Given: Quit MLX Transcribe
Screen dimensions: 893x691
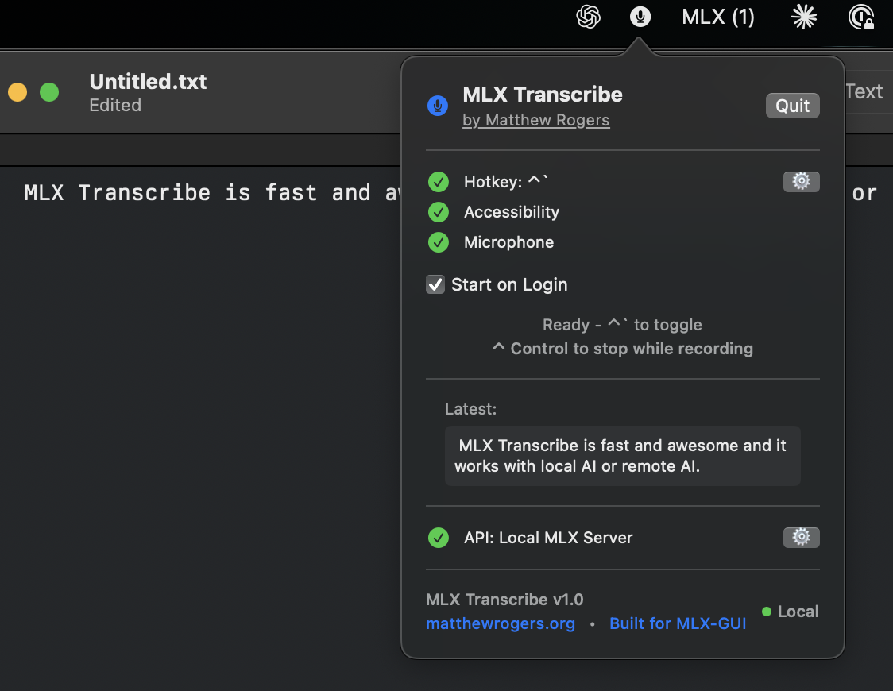Looking at the screenshot, I should [x=792, y=105].
